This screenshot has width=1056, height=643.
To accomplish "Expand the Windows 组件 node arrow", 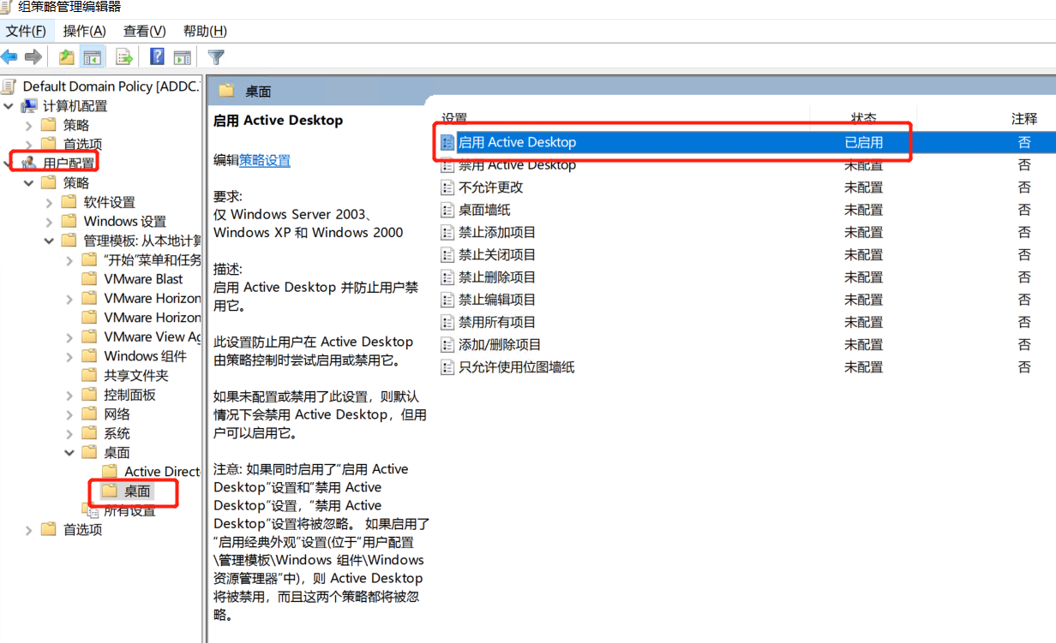I will click(x=70, y=356).
